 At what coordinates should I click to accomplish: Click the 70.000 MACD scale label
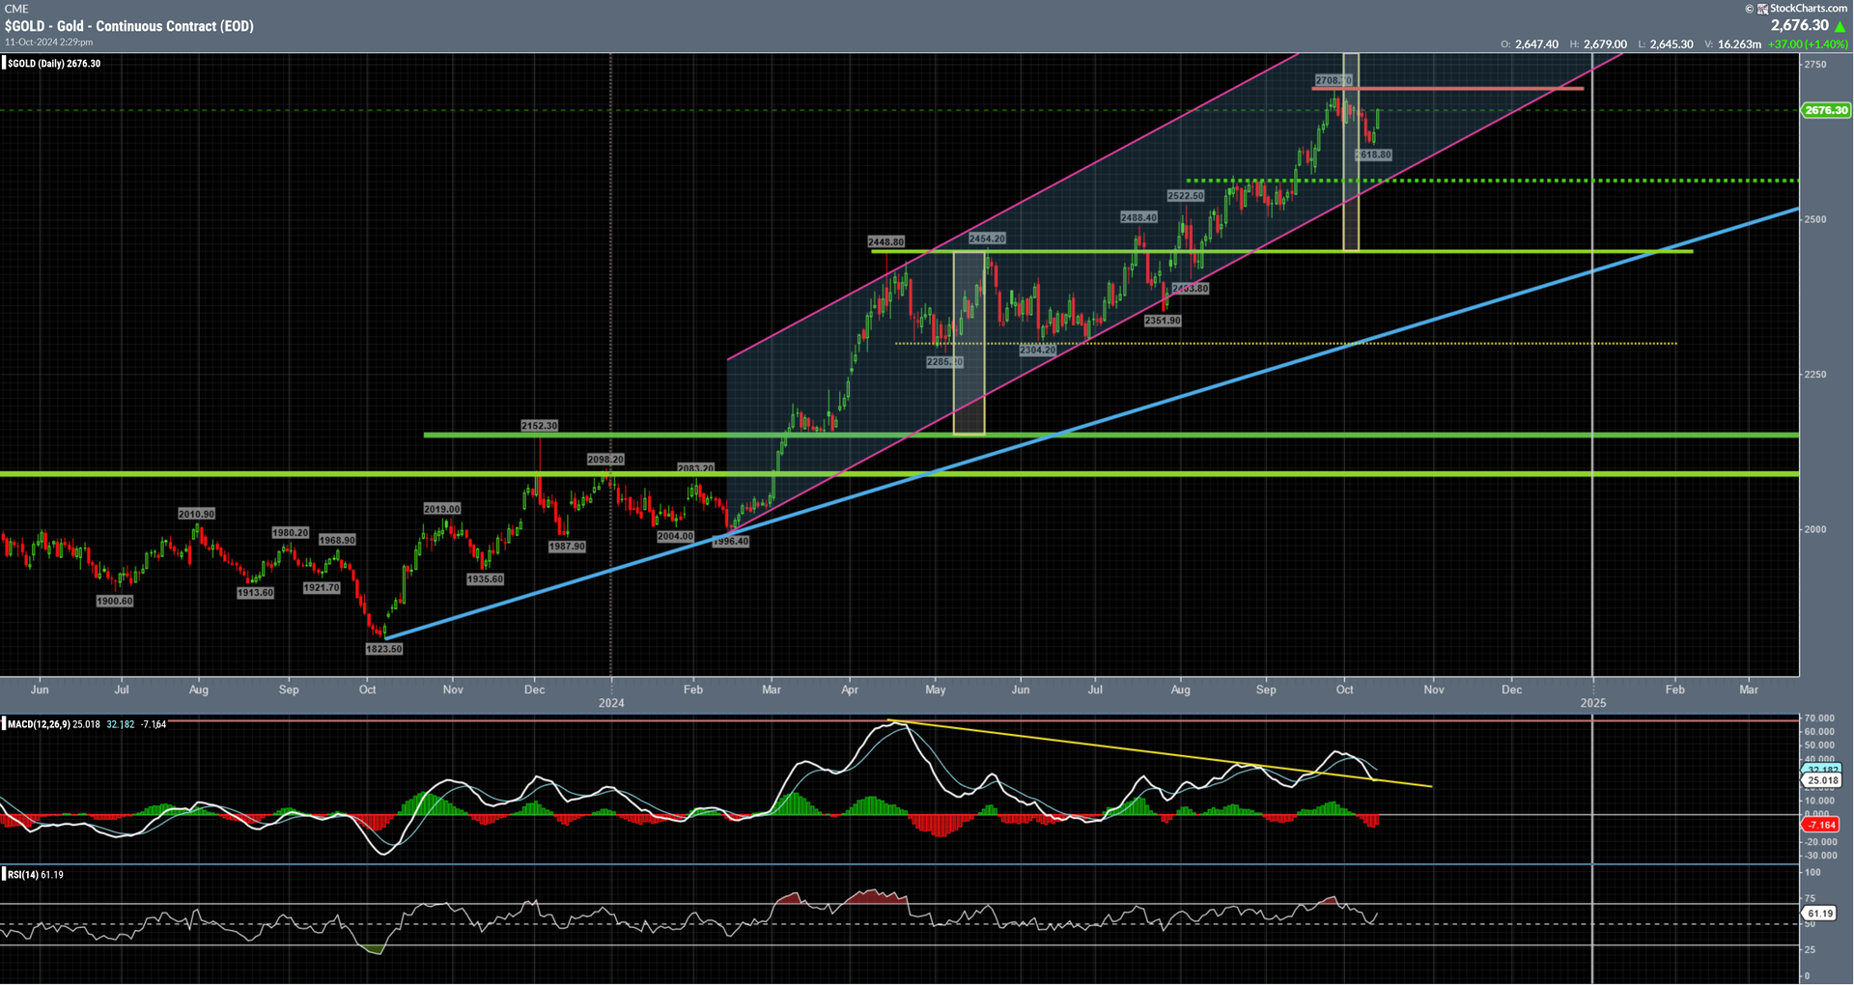pyautogui.click(x=1819, y=718)
